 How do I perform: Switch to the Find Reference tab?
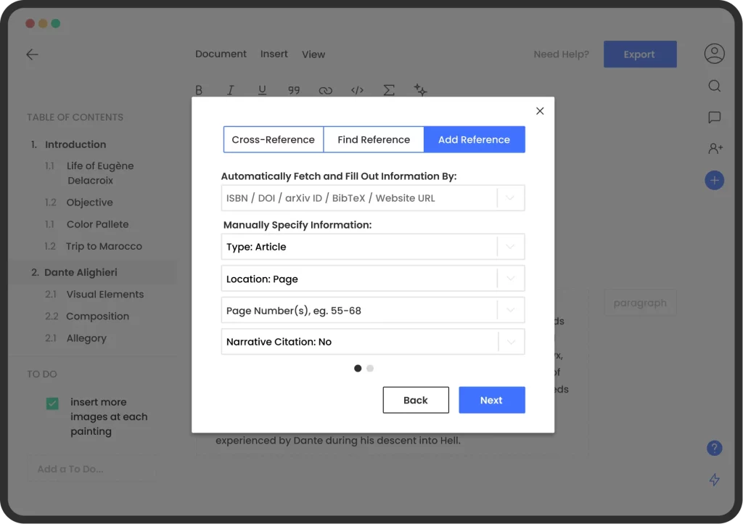click(x=373, y=139)
